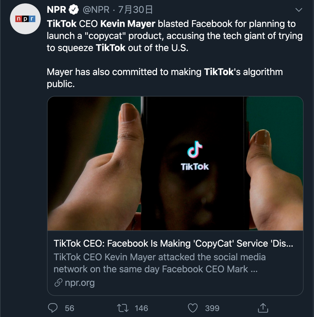Click the reply count 56

(x=69, y=308)
